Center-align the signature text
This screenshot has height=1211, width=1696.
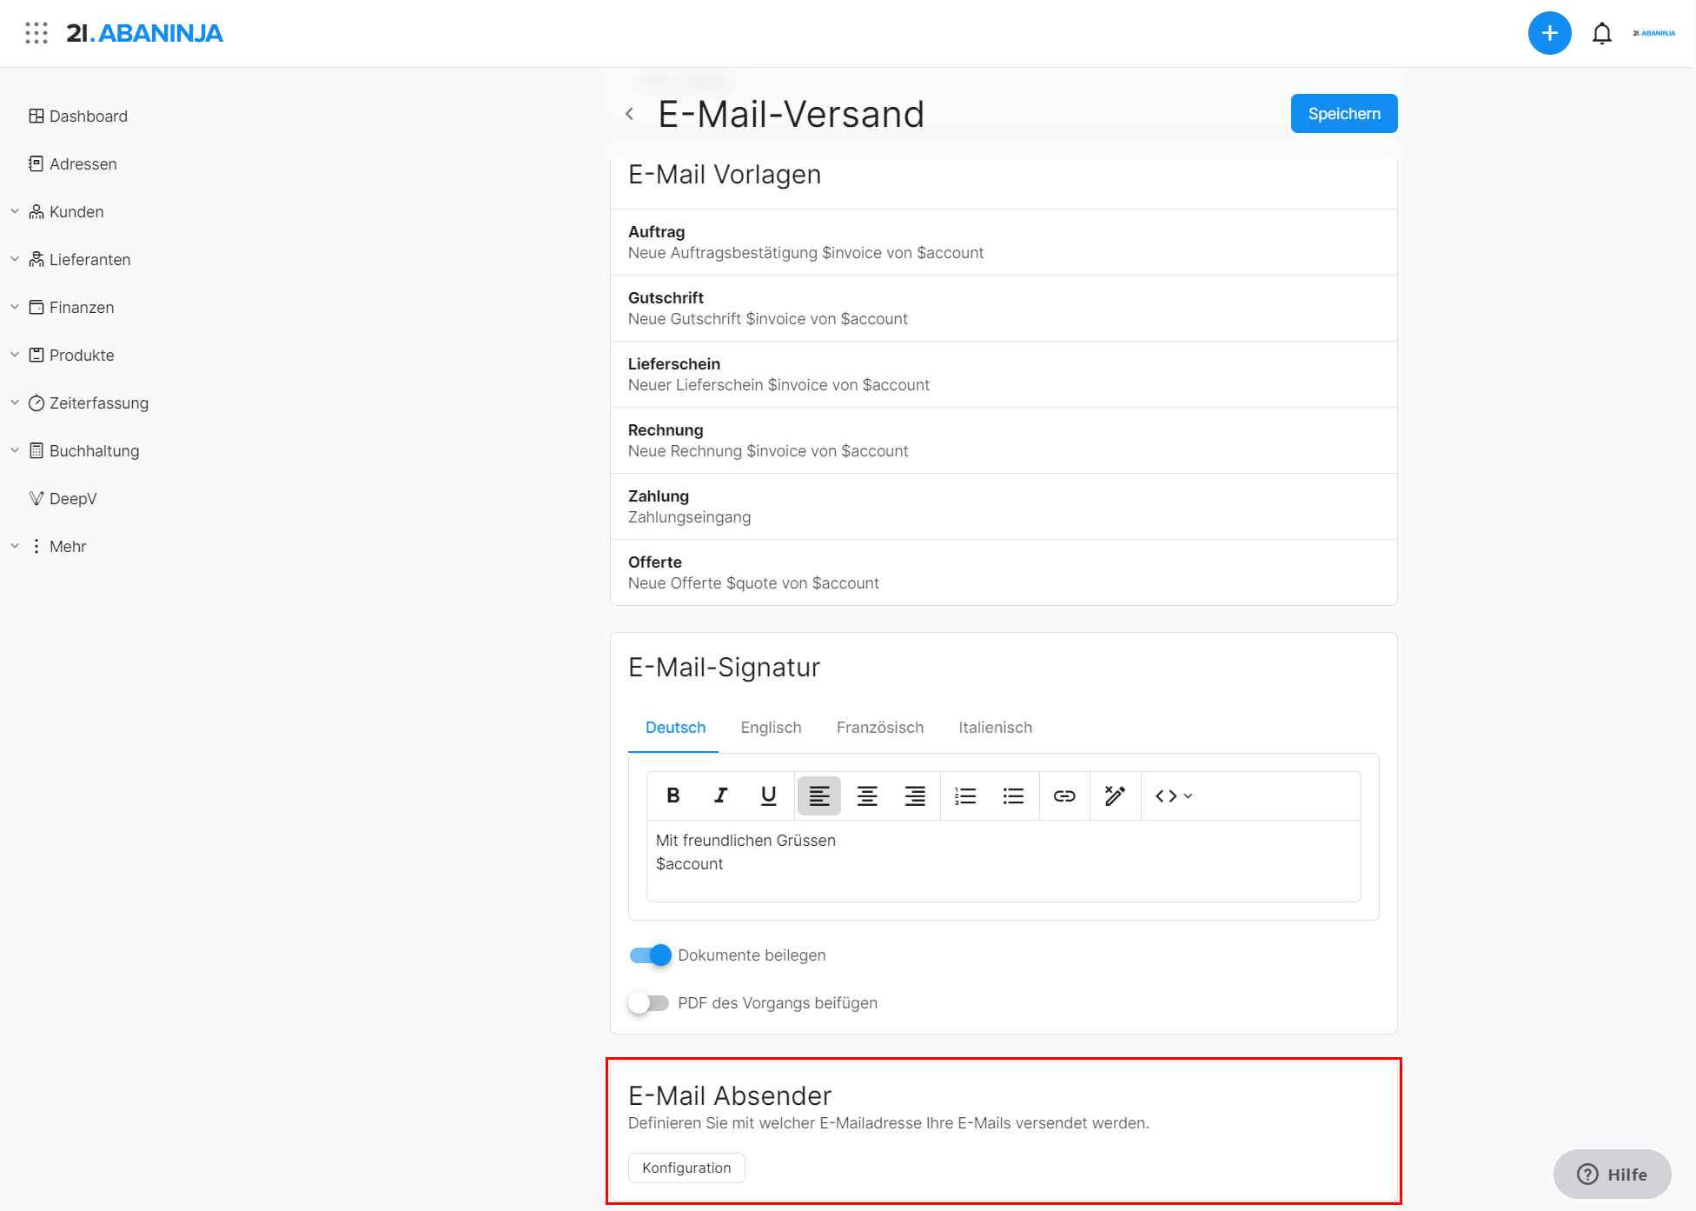(x=867, y=795)
